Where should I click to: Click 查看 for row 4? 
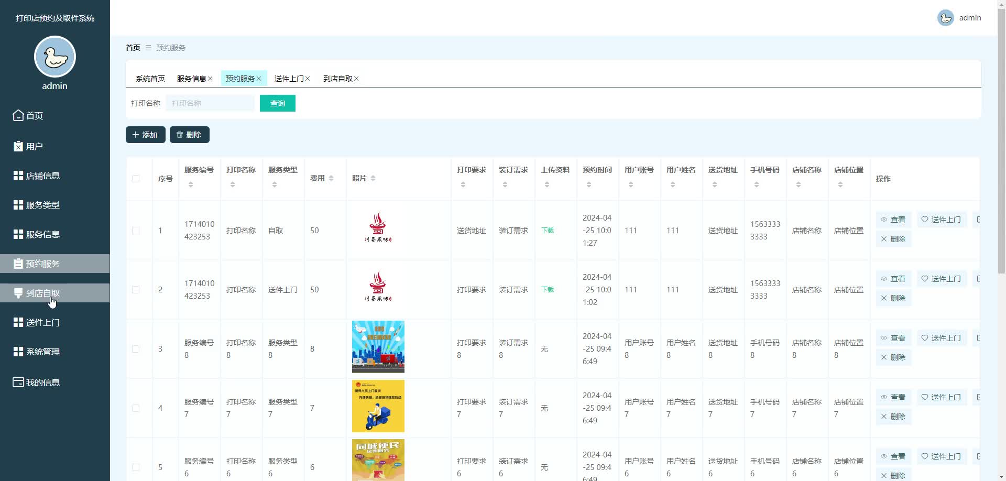pyautogui.click(x=893, y=397)
